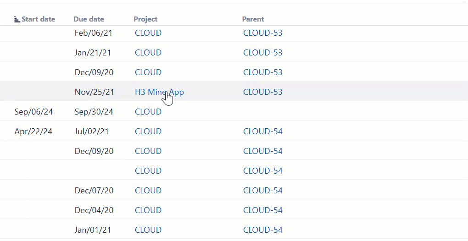Open CLOUD project in the Sep/30/24 row
Screen dimensions: 468x241
[148, 112]
